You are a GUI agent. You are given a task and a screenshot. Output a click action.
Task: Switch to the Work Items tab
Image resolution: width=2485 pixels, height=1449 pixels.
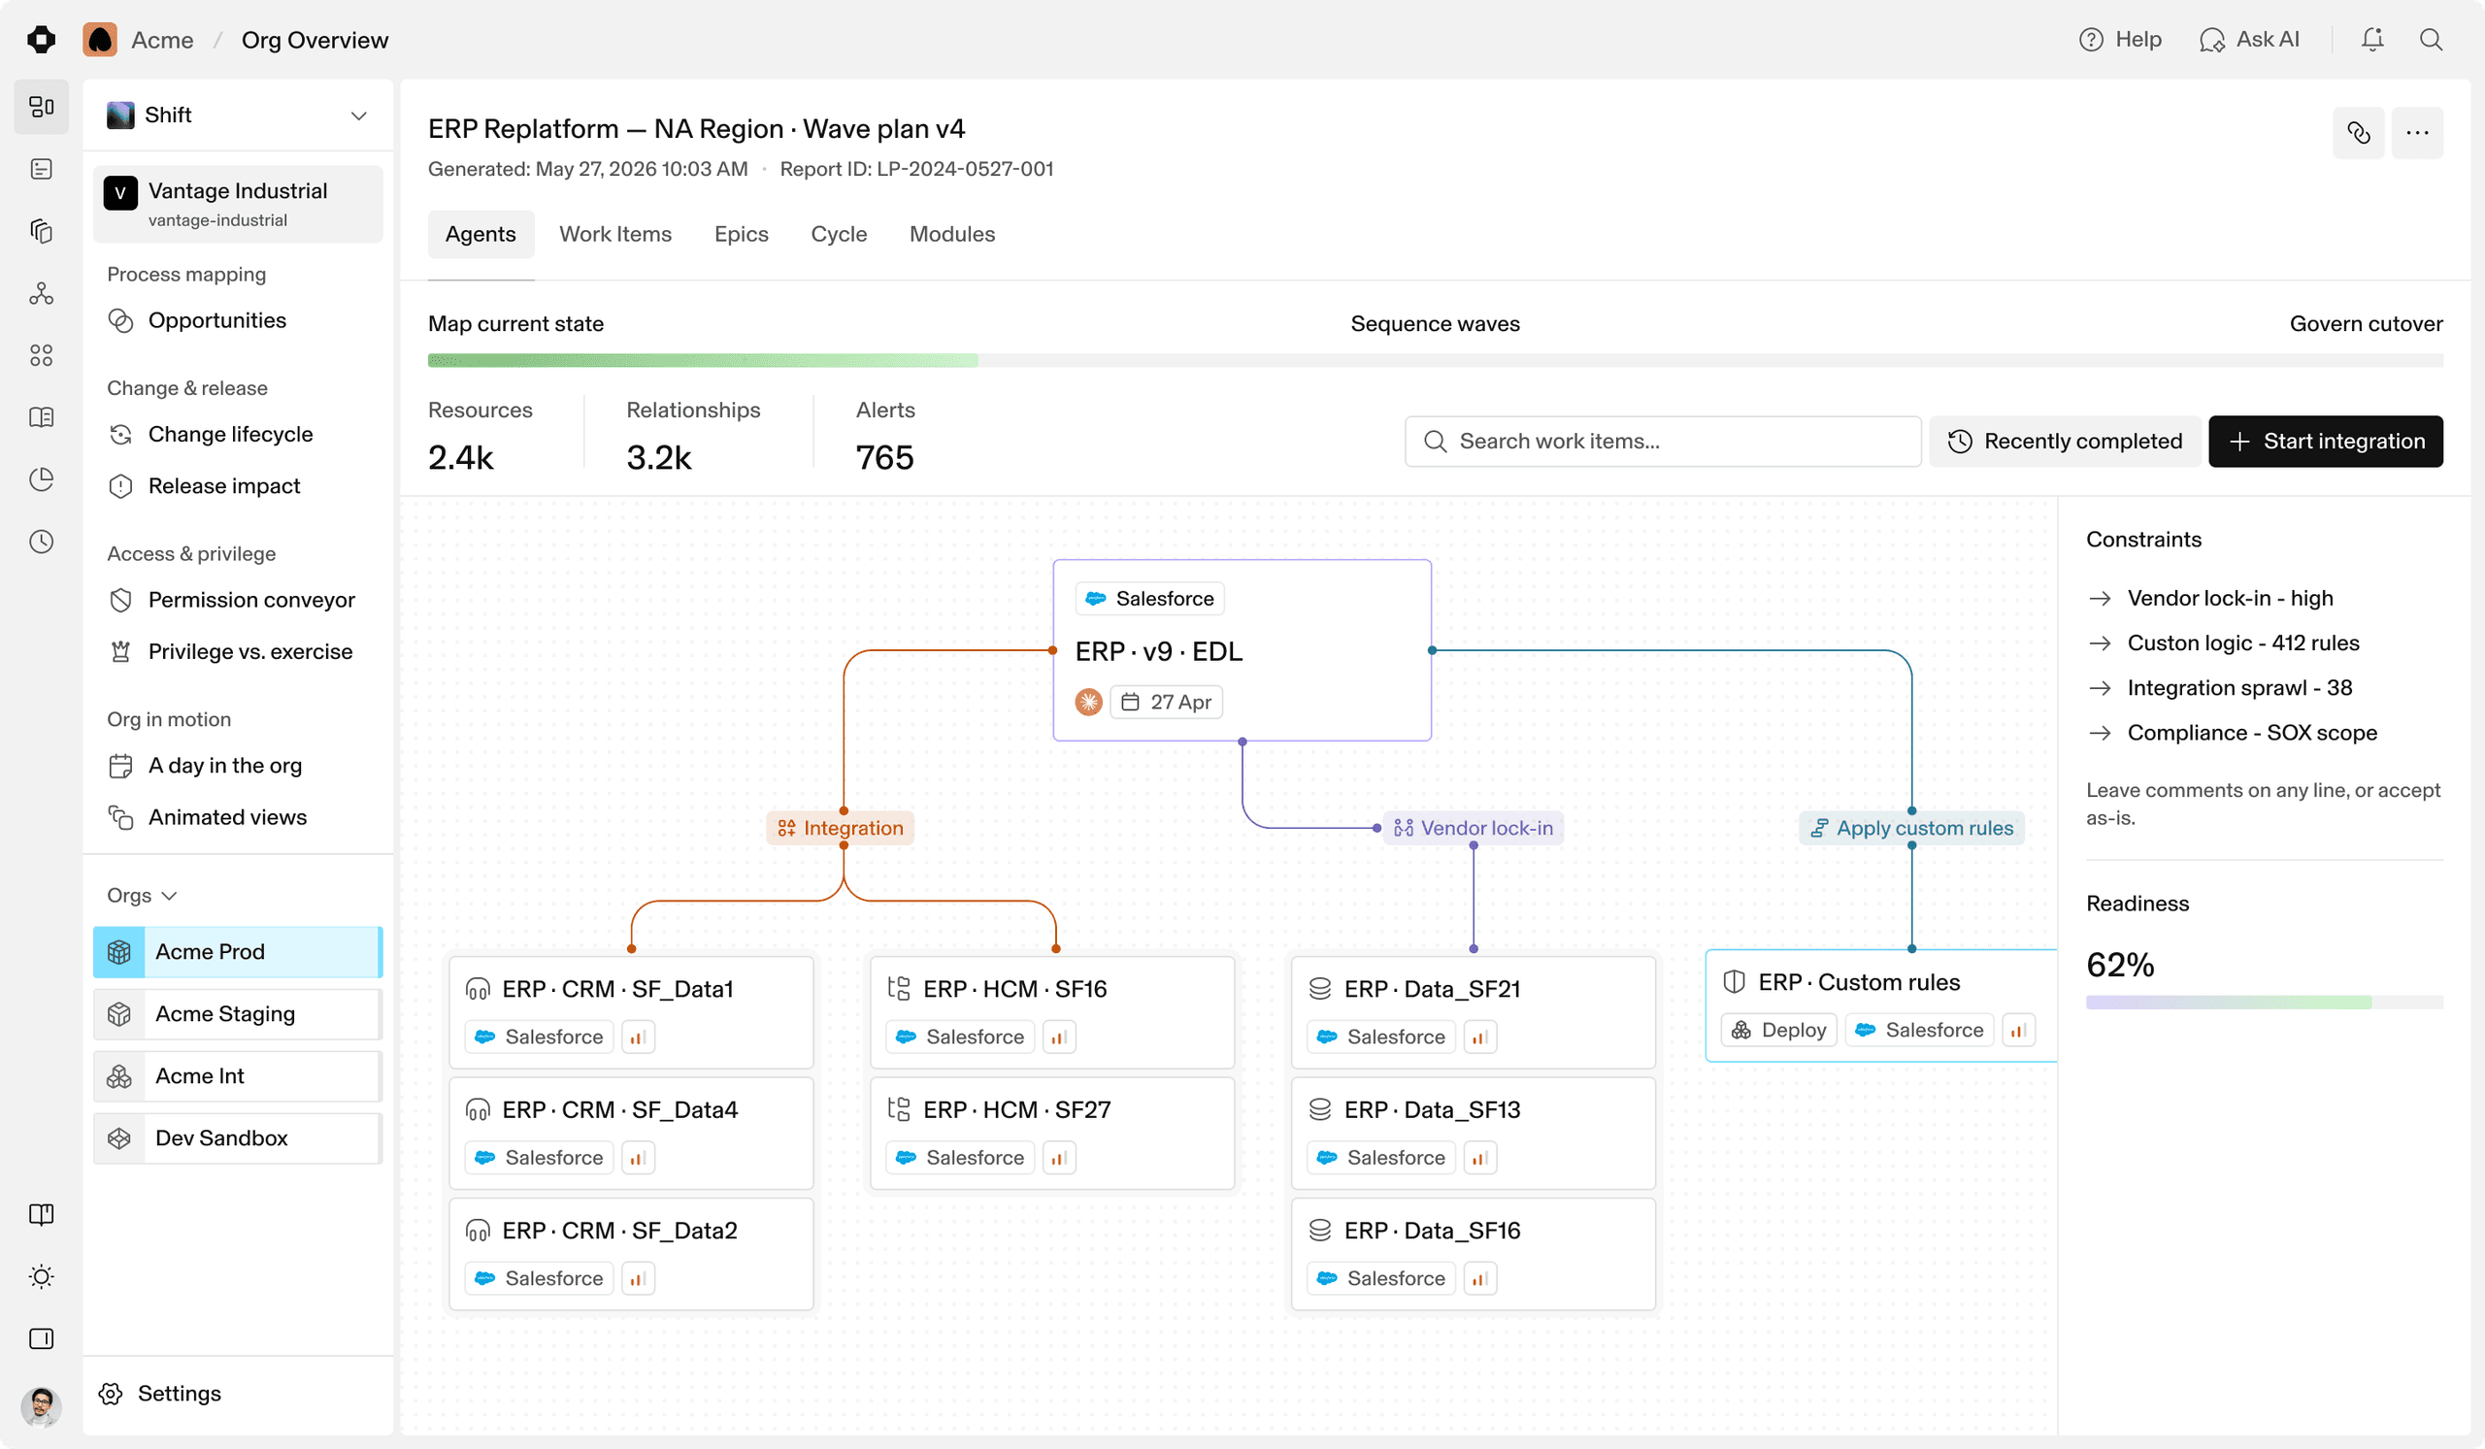point(615,235)
